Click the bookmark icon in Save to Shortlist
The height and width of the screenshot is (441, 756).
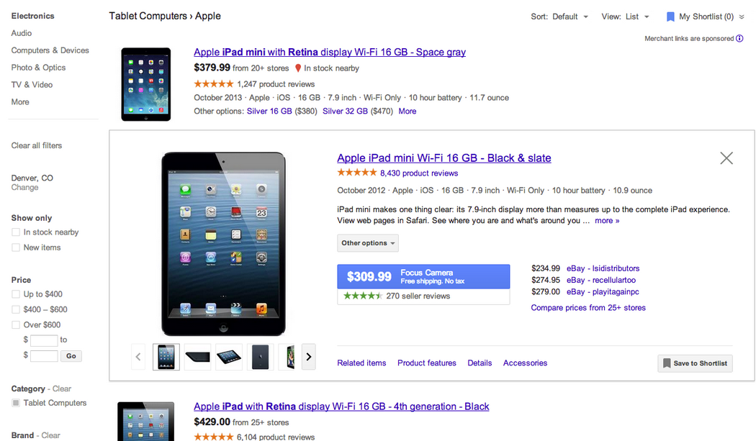click(x=667, y=363)
